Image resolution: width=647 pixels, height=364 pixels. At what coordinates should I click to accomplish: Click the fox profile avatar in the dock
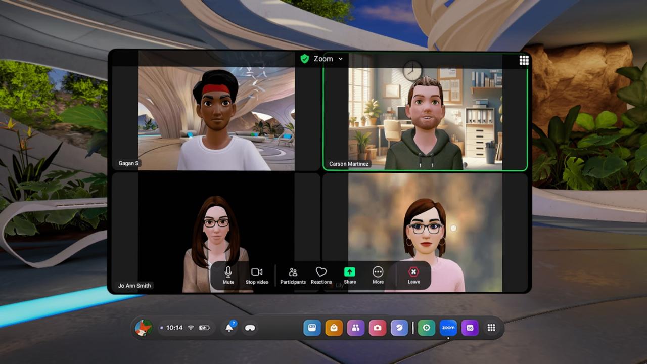point(144,328)
